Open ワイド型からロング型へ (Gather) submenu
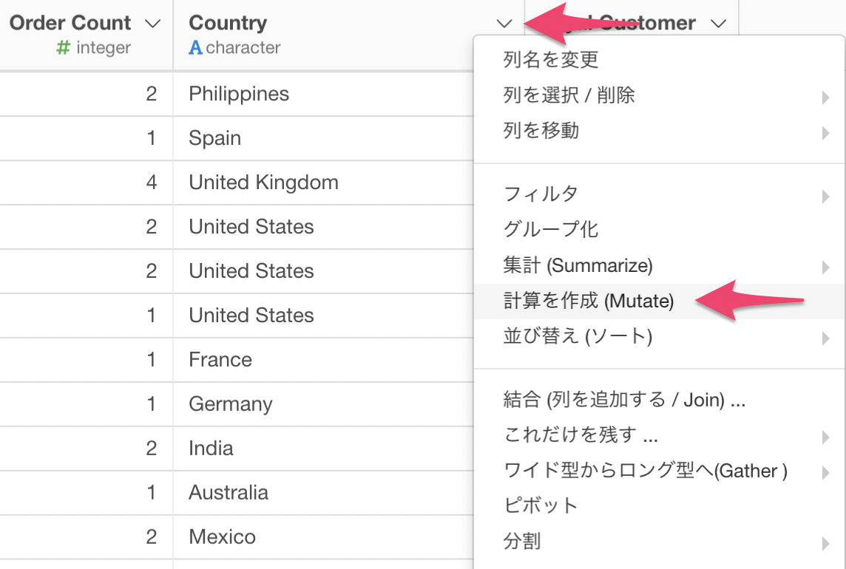 (645, 471)
